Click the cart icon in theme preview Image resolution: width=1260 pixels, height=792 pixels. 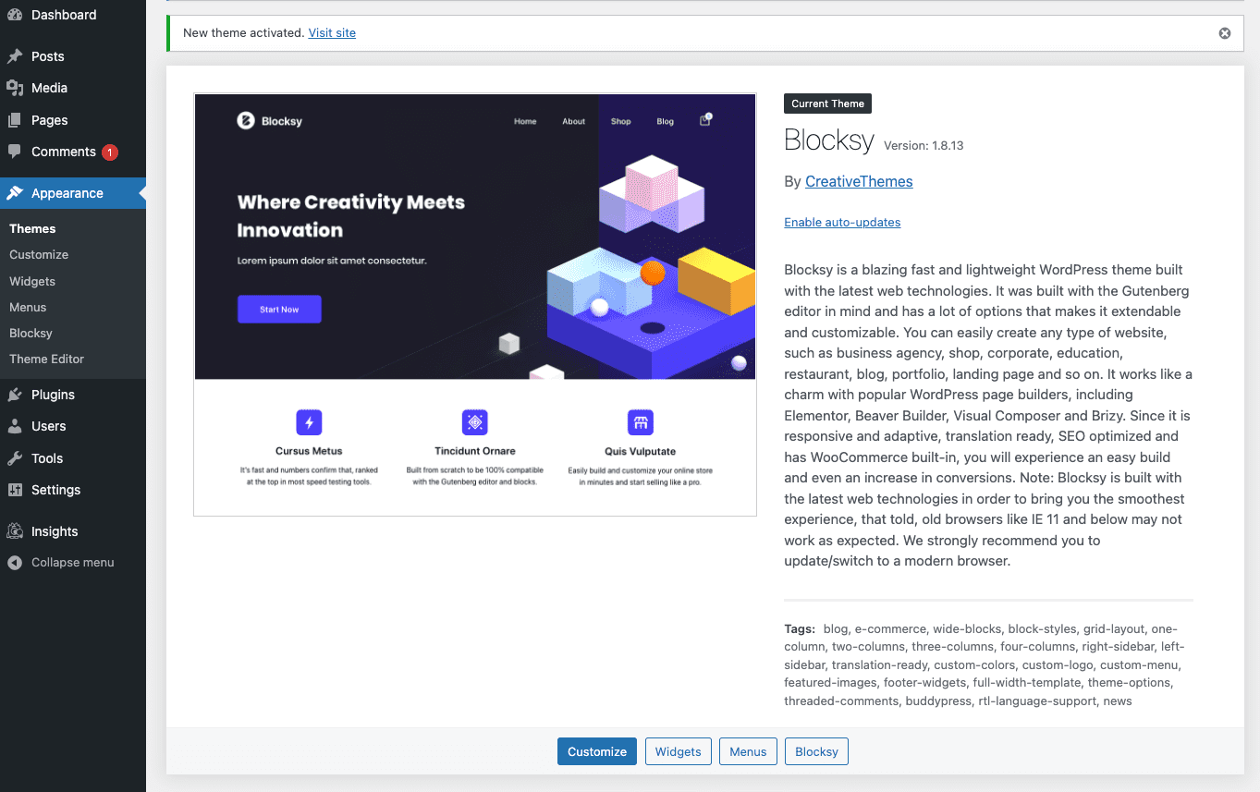(705, 120)
